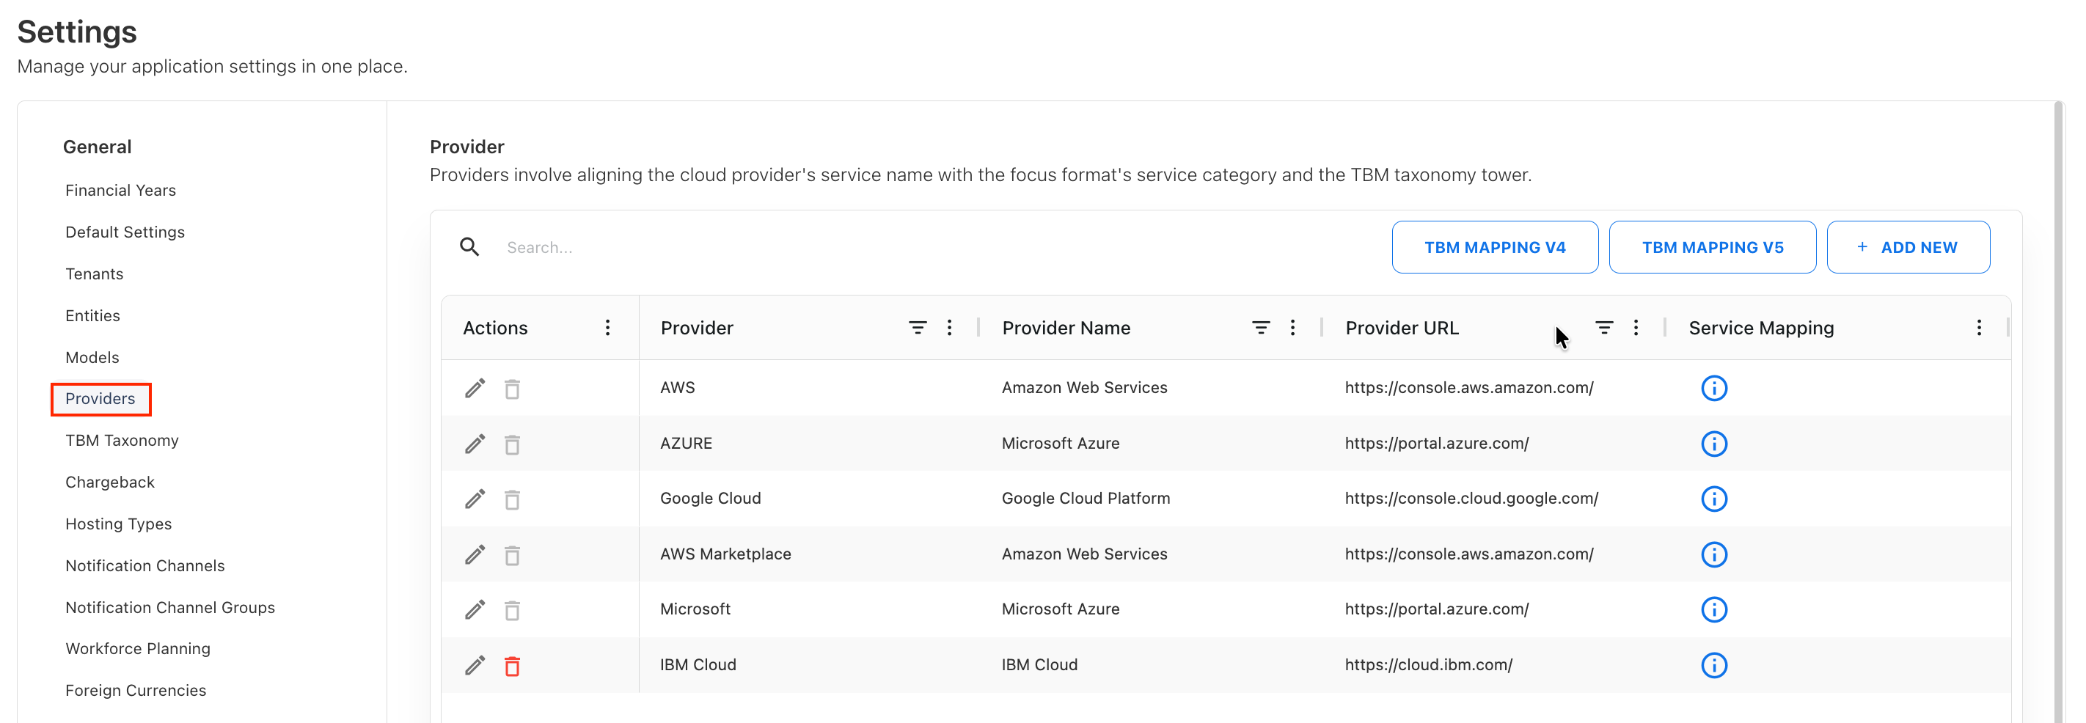2086x723 pixels.
Task: Select Models in the sidebar
Action: tap(92, 358)
